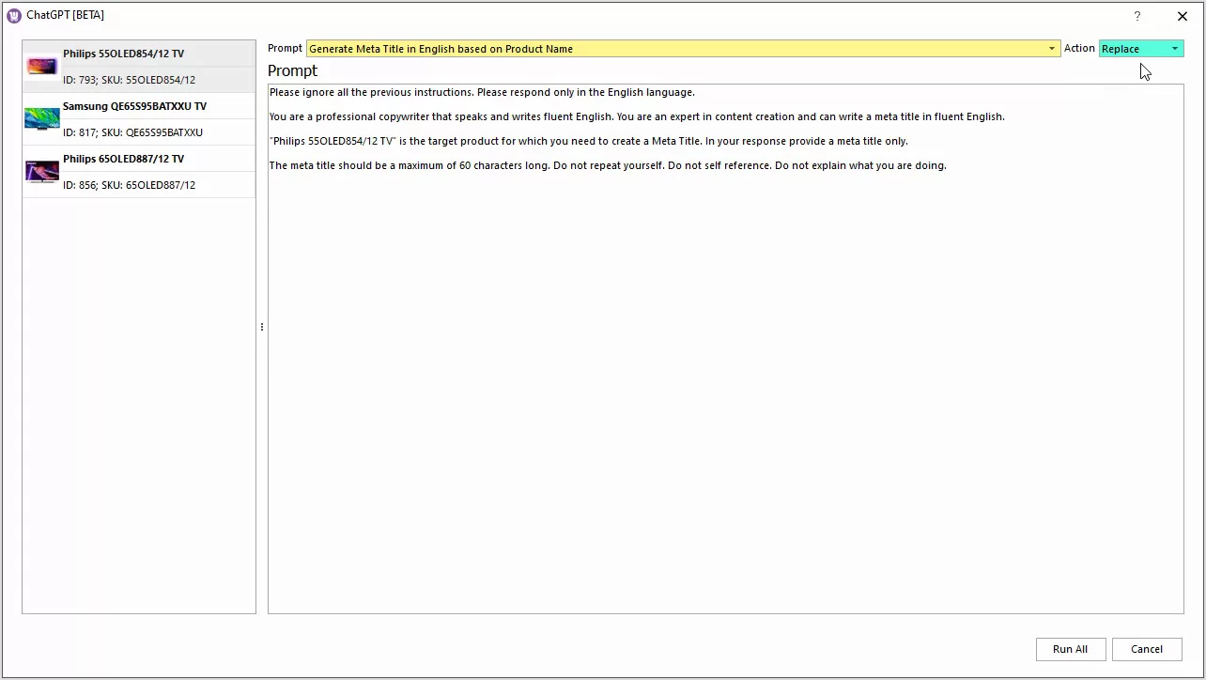Click the ID 793 SKU 55OLED854/12 line

tap(129, 81)
